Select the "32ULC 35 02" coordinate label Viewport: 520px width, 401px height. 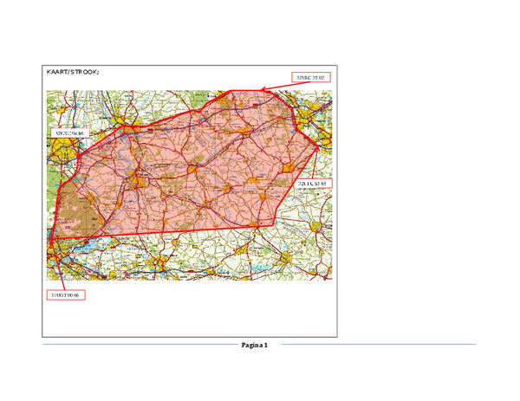pyautogui.click(x=311, y=77)
